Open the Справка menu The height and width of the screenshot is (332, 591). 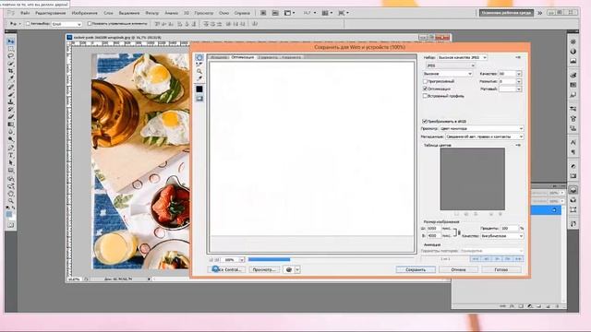coord(242,13)
